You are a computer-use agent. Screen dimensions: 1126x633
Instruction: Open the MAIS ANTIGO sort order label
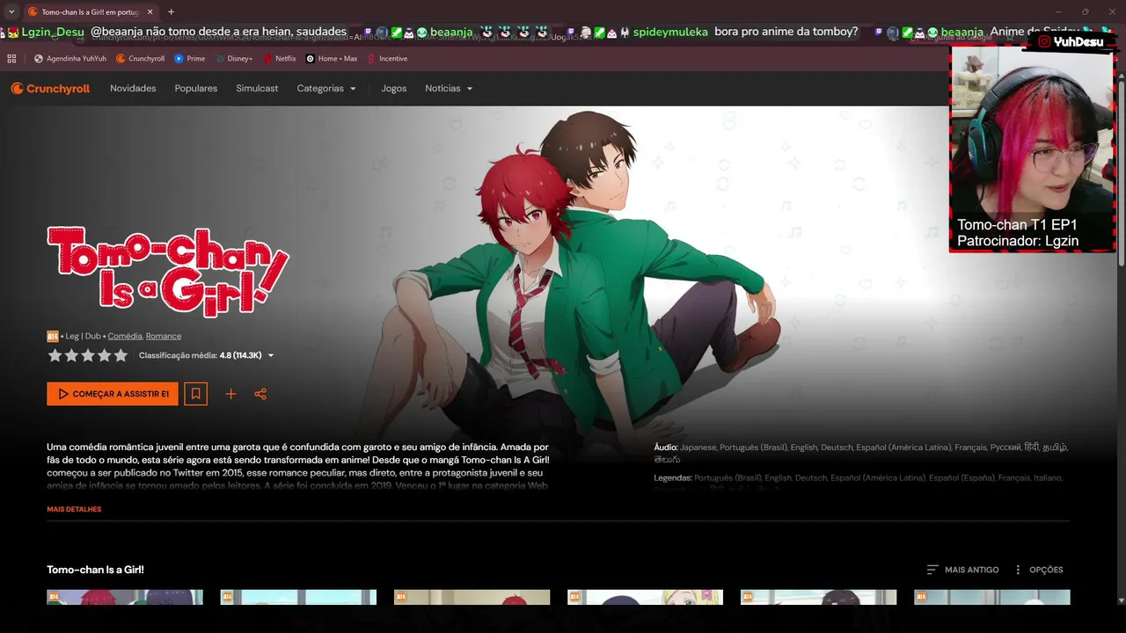(972, 570)
